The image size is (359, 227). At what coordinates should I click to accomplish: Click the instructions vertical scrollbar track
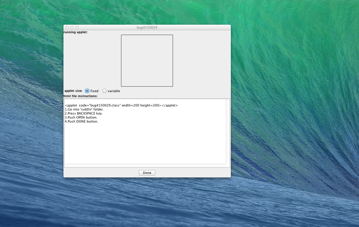point(228,131)
